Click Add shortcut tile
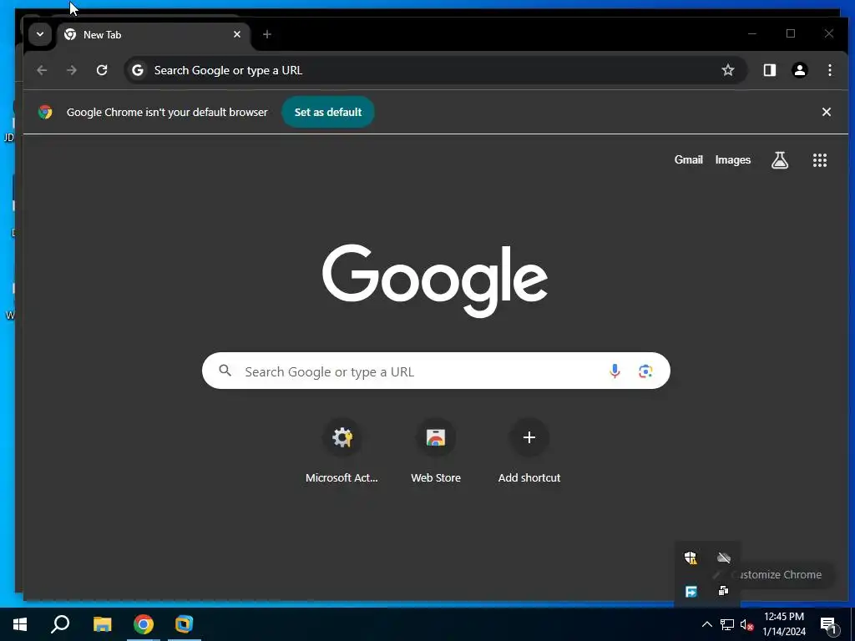 pyautogui.click(x=529, y=452)
